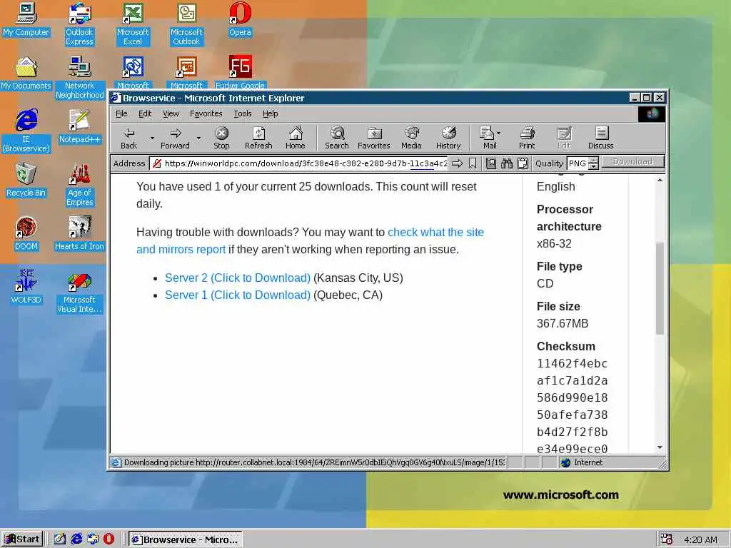Click Server 2 (Click to Download) link
This screenshot has width=731, height=548.
[238, 278]
